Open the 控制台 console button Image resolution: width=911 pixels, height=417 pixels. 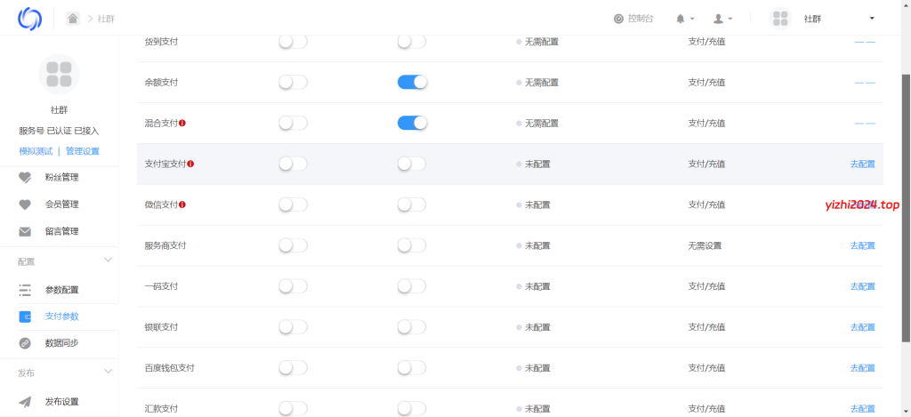633,19
